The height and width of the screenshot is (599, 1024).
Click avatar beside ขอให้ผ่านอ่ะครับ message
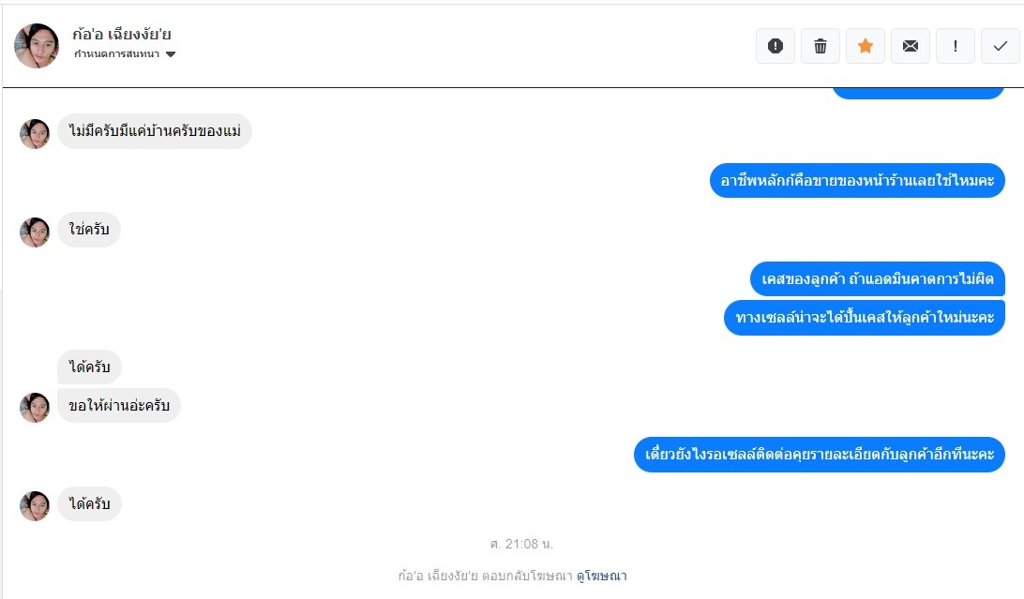click(35, 408)
